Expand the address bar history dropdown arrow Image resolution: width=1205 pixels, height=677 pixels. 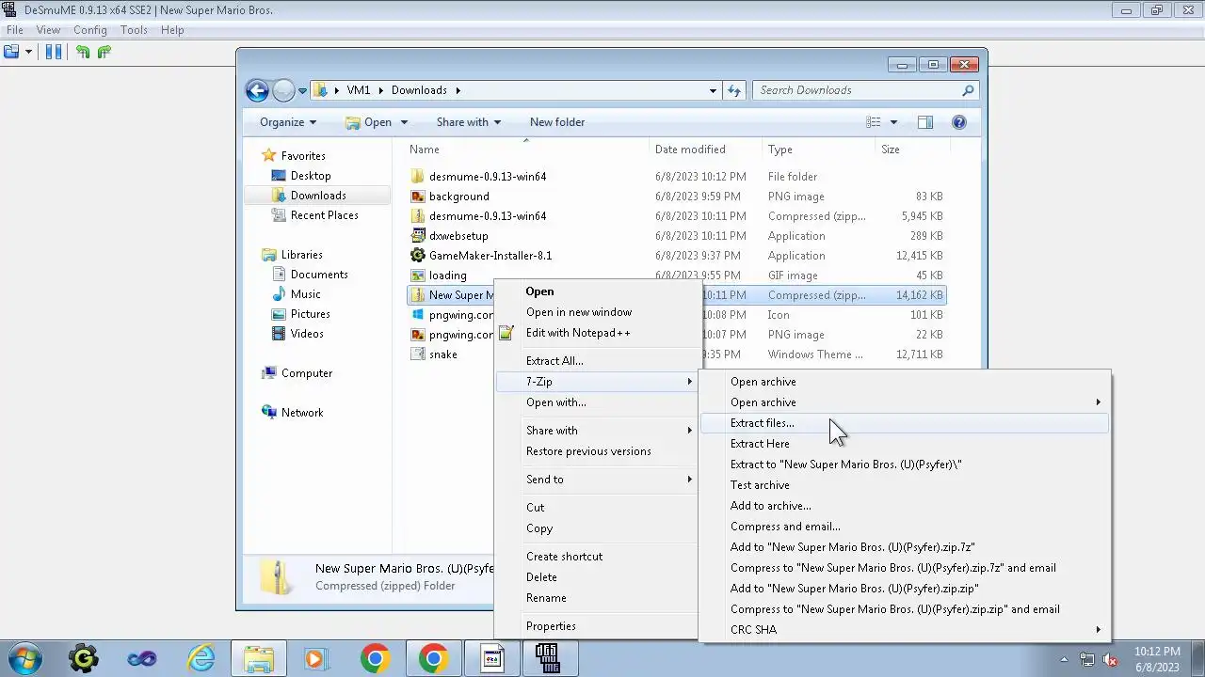point(713,90)
